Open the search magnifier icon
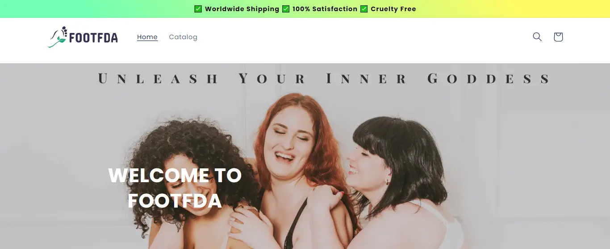 [x=537, y=37]
